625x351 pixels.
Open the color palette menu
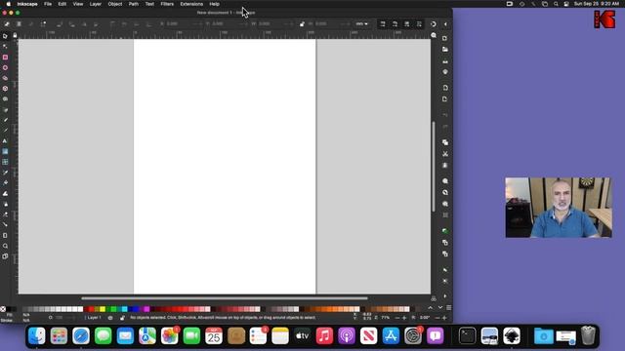click(449, 308)
